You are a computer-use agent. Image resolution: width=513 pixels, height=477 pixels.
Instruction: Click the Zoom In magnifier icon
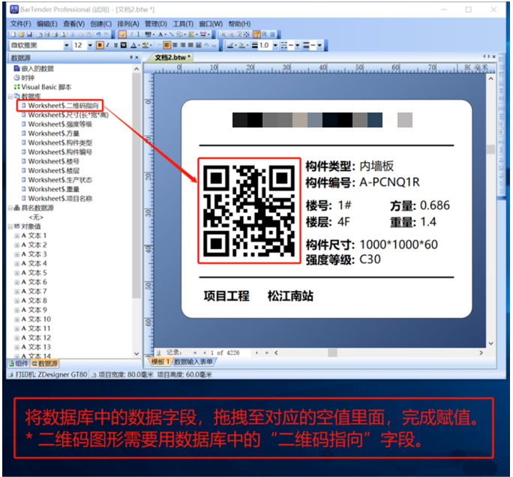click(x=223, y=34)
